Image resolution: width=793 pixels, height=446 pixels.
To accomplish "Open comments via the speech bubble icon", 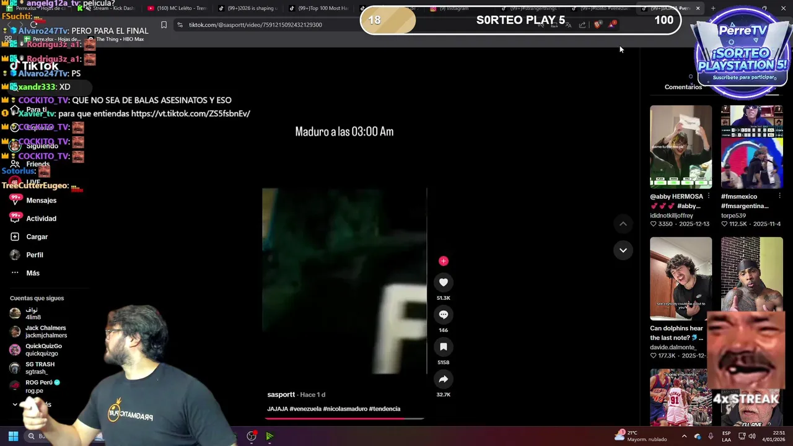I will [x=443, y=315].
